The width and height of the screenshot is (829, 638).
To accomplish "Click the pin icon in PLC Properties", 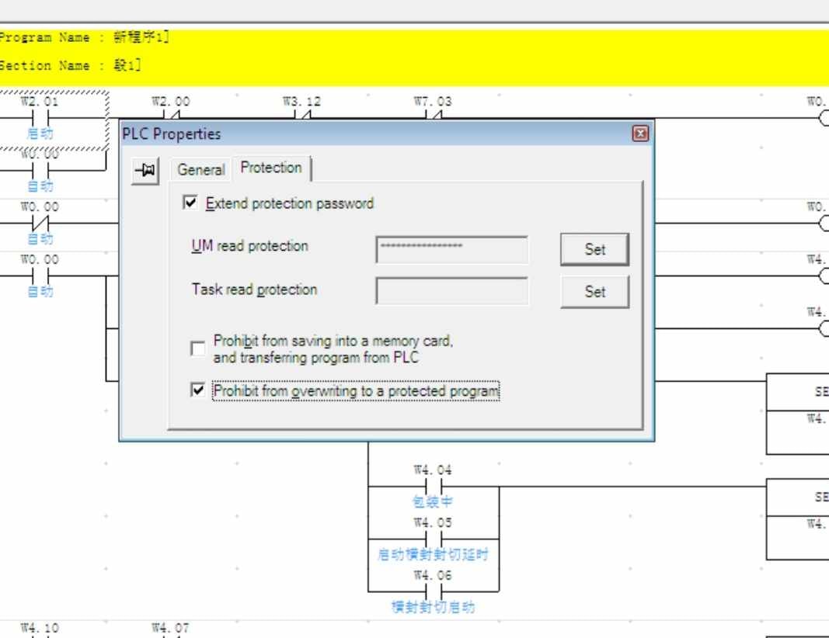I will point(145,170).
